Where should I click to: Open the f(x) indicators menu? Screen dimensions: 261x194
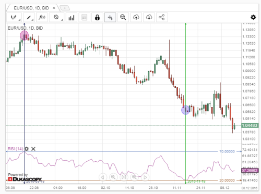pyautogui.click(x=42, y=17)
